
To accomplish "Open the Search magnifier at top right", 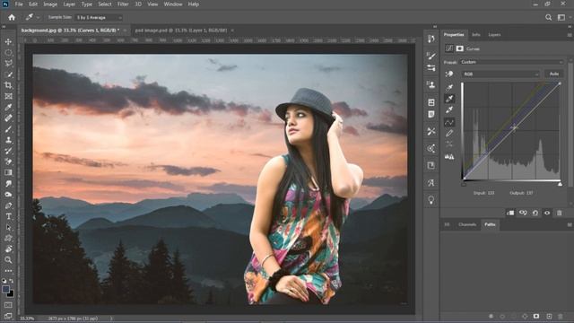I will tap(548, 17).
